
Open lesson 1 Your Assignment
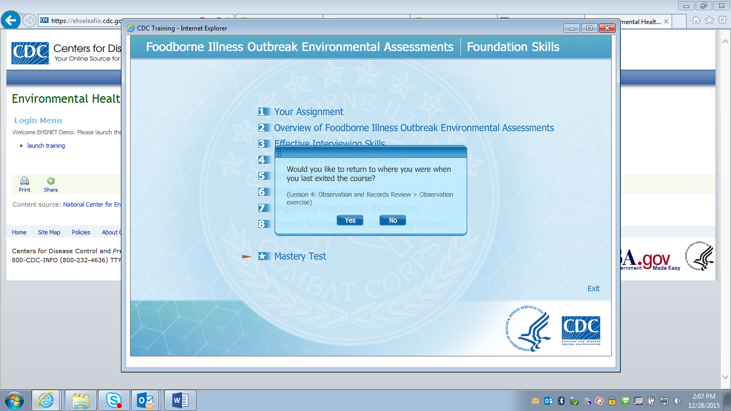tap(309, 112)
